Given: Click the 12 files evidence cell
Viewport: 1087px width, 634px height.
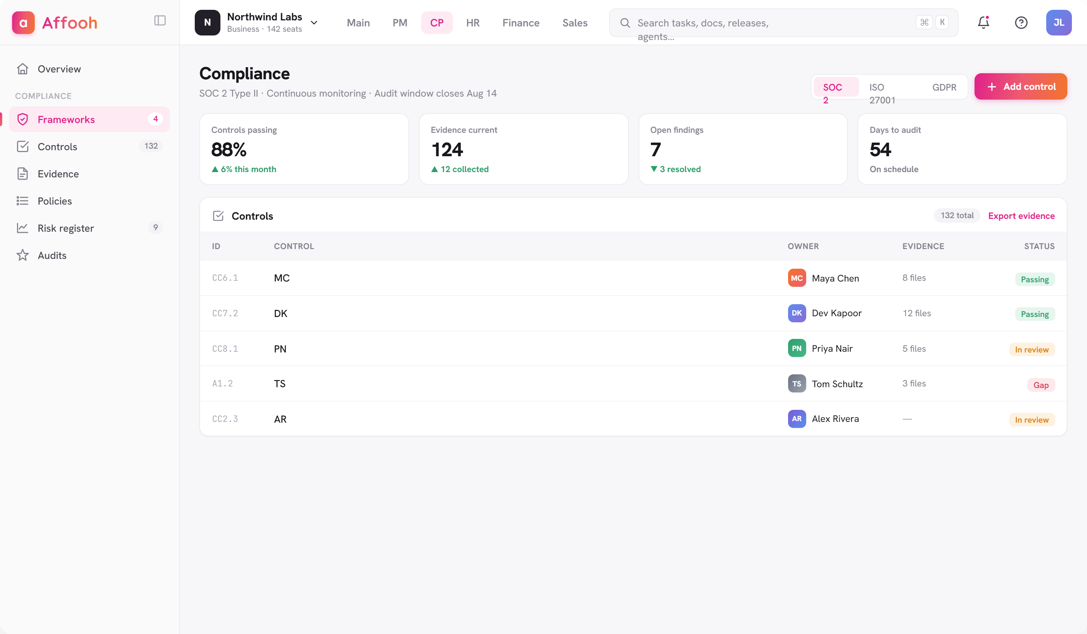Looking at the screenshot, I should click(917, 313).
